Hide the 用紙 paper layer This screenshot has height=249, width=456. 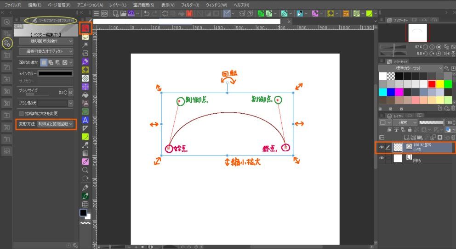point(382,158)
